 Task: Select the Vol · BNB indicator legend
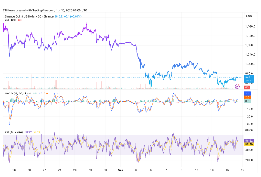pos(10,21)
